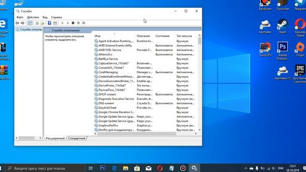This screenshot has height=172, width=306.
Task: Open the Steam desktop shortcut
Action: (x=283, y=26)
